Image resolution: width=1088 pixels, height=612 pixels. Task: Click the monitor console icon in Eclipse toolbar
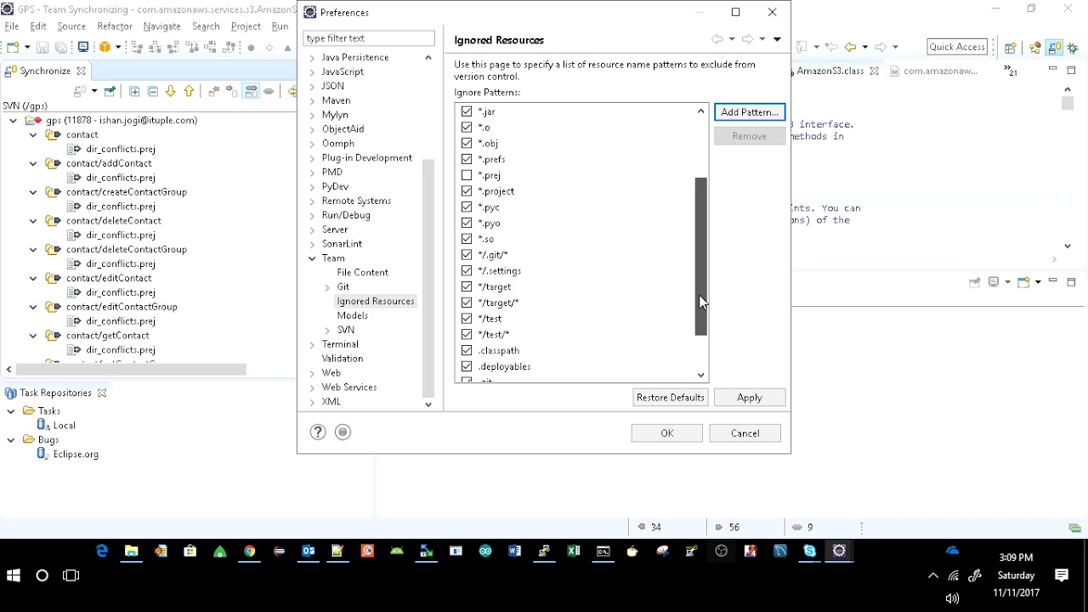pos(83,47)
